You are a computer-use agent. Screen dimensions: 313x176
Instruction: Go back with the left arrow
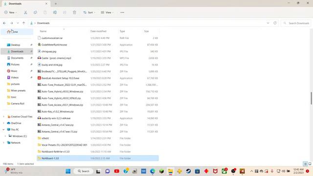[4, 23]
